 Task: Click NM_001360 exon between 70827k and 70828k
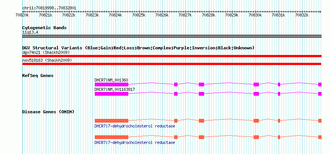[201, 84]
